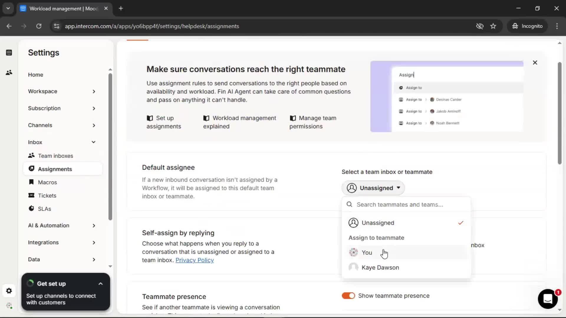This screenshot has height=318, width=566.
Task: Open Home in settings sidebar
Action: point(36,75)
